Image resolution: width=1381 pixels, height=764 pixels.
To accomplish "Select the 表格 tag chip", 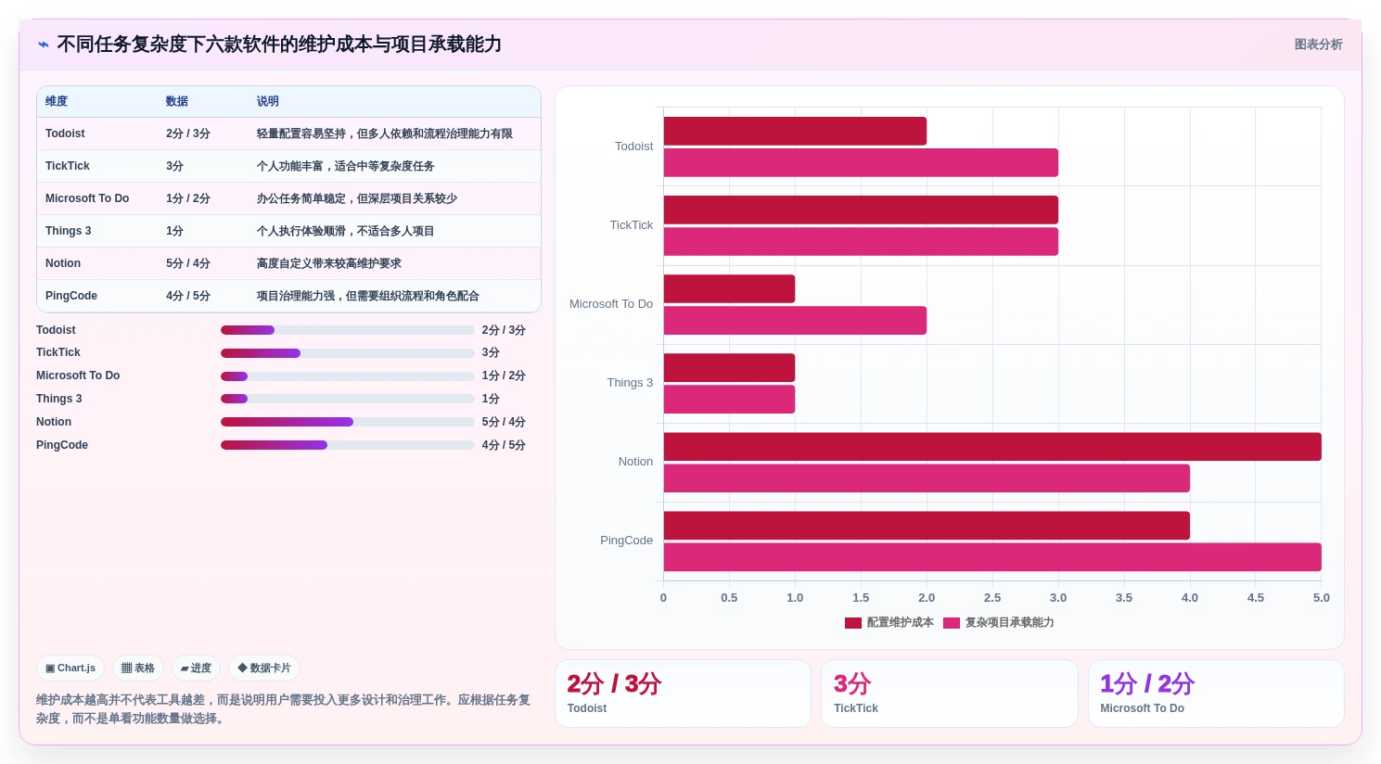I will point(138,668).
